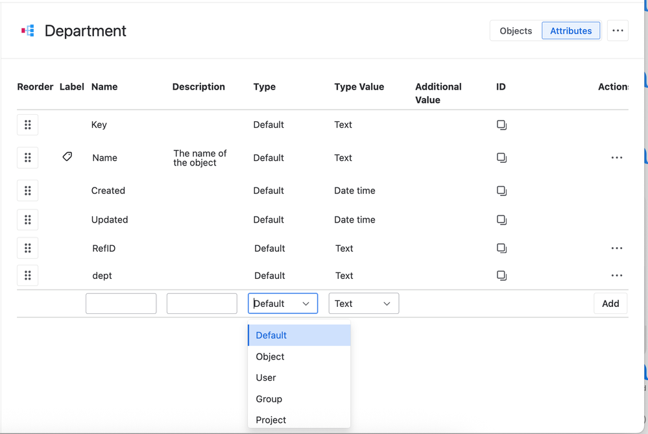Screen dimensions: 648x434
Task: Open the more options menu beside Attributes
Action: tap(618, 30)
